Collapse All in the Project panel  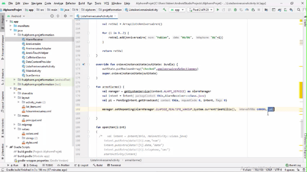pyautogui.click(x=58, y=16)
